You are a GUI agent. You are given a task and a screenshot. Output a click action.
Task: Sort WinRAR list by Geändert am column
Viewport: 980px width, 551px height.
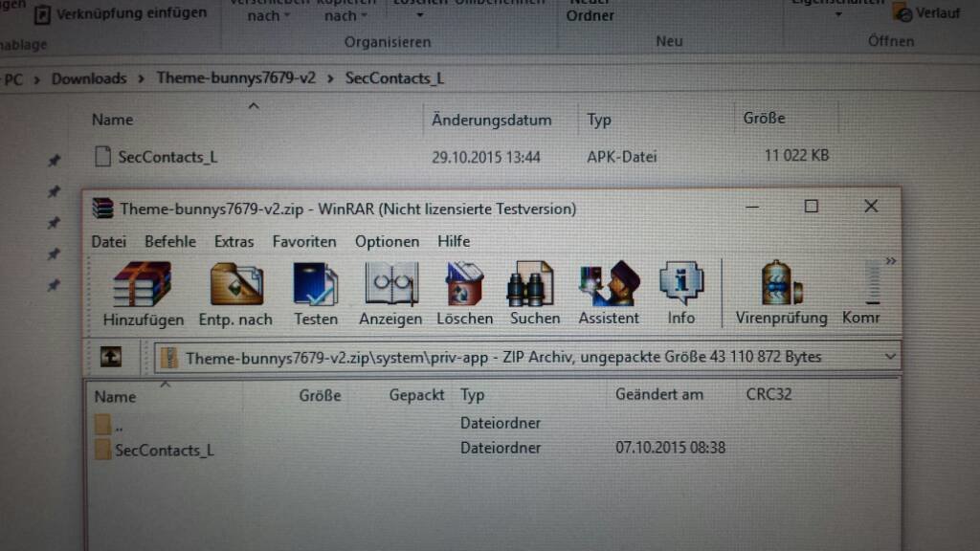click(x=659, y=394)
